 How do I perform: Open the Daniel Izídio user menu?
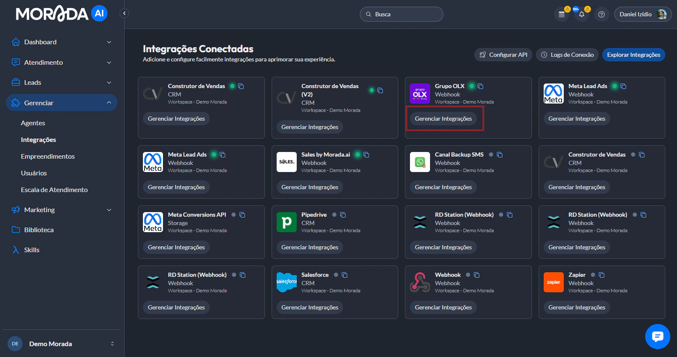pyautogui.click(x=643, y=14)
